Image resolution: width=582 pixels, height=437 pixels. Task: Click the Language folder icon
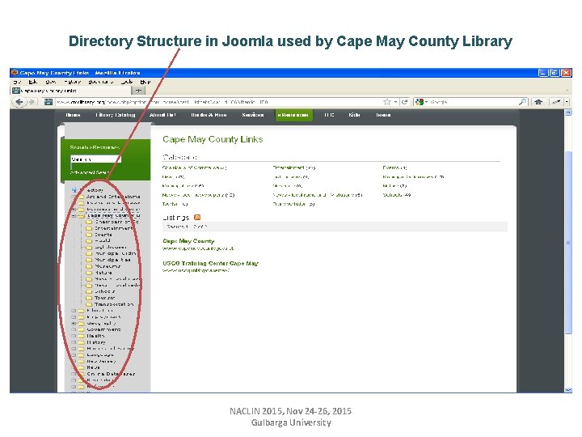coord(82,355)
